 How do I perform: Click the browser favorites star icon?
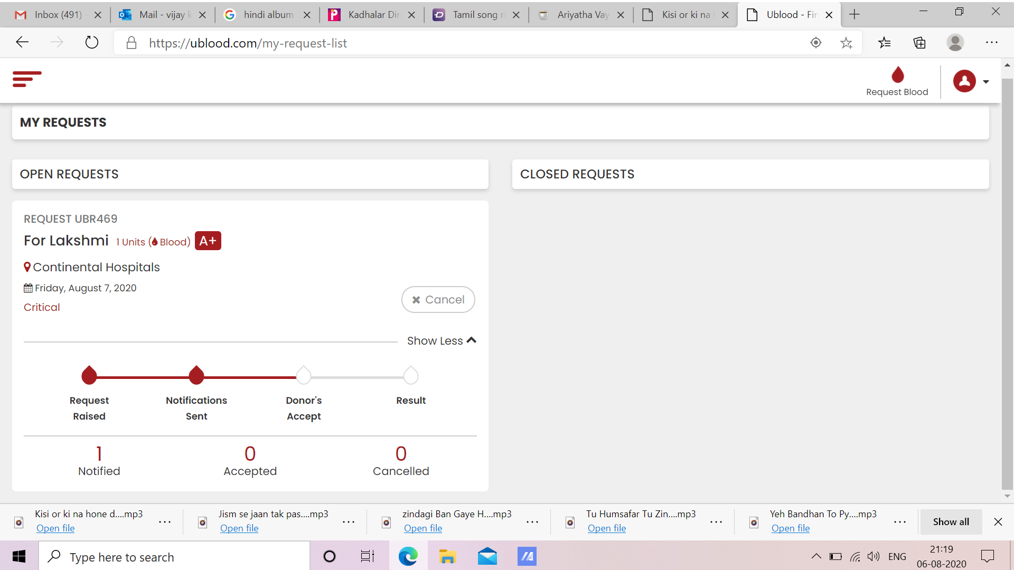pos(846,43)
